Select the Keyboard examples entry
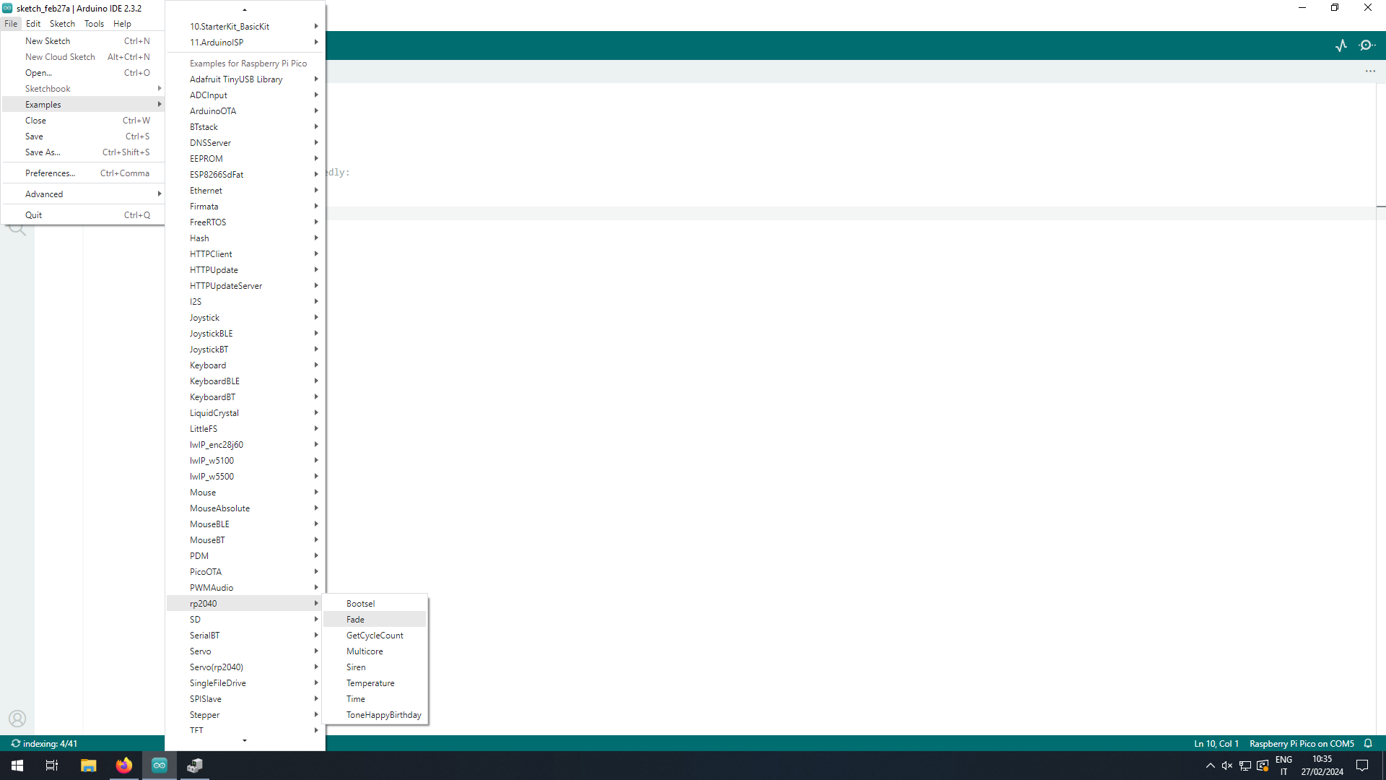The width and height of the screenshot is (1386, 780). 245,365
